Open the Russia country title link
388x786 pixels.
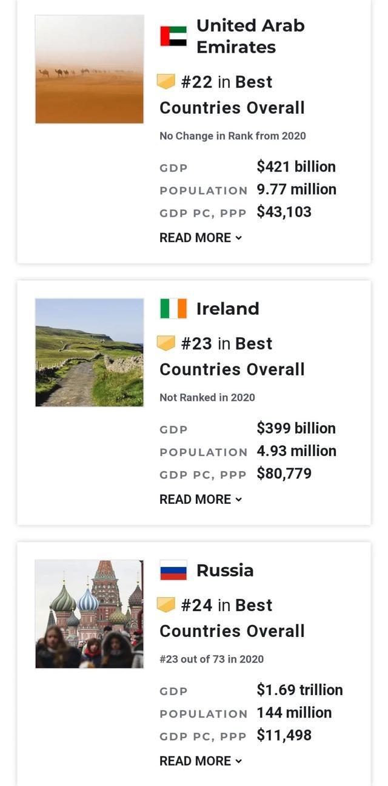225,570
